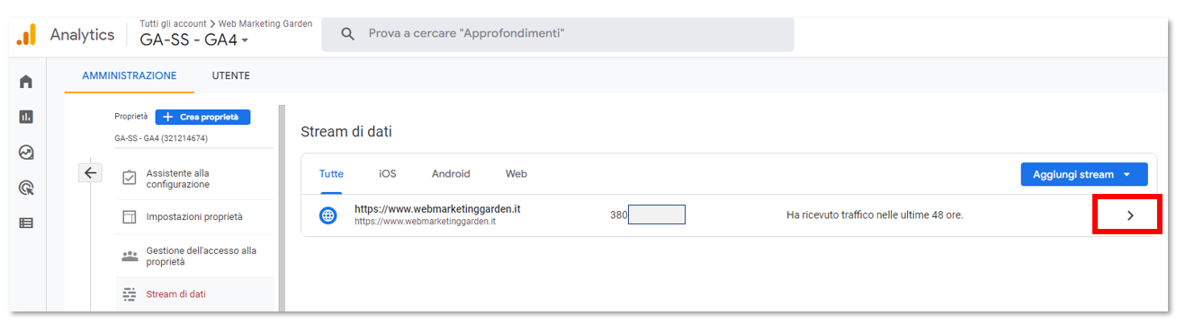Open the Home icon in left sidebar
This screenshot has width=1185, height=324.
point(26,82)
